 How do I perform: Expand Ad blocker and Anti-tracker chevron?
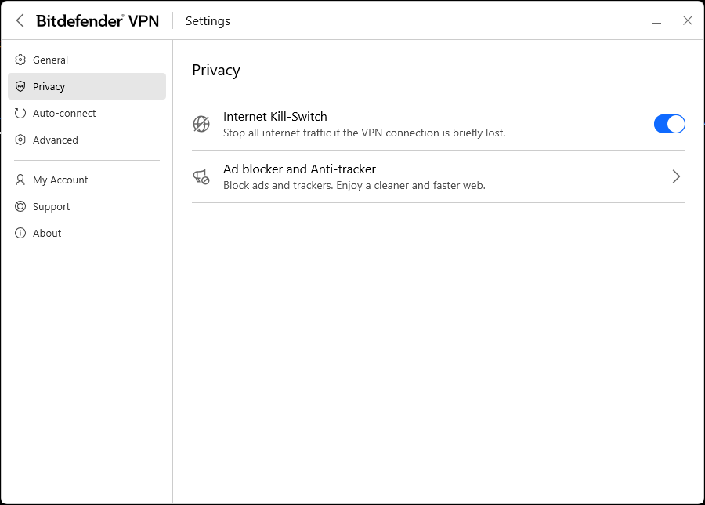(x=676, y=176)
